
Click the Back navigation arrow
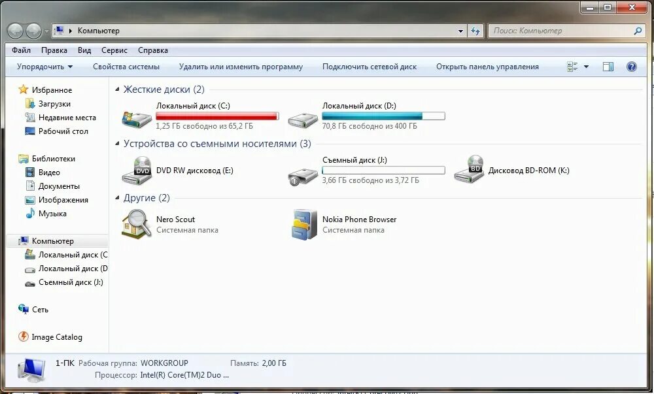click(16, 31)
